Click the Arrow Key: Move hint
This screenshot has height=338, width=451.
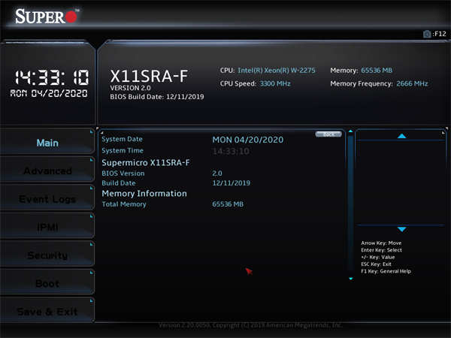[381, 243]
